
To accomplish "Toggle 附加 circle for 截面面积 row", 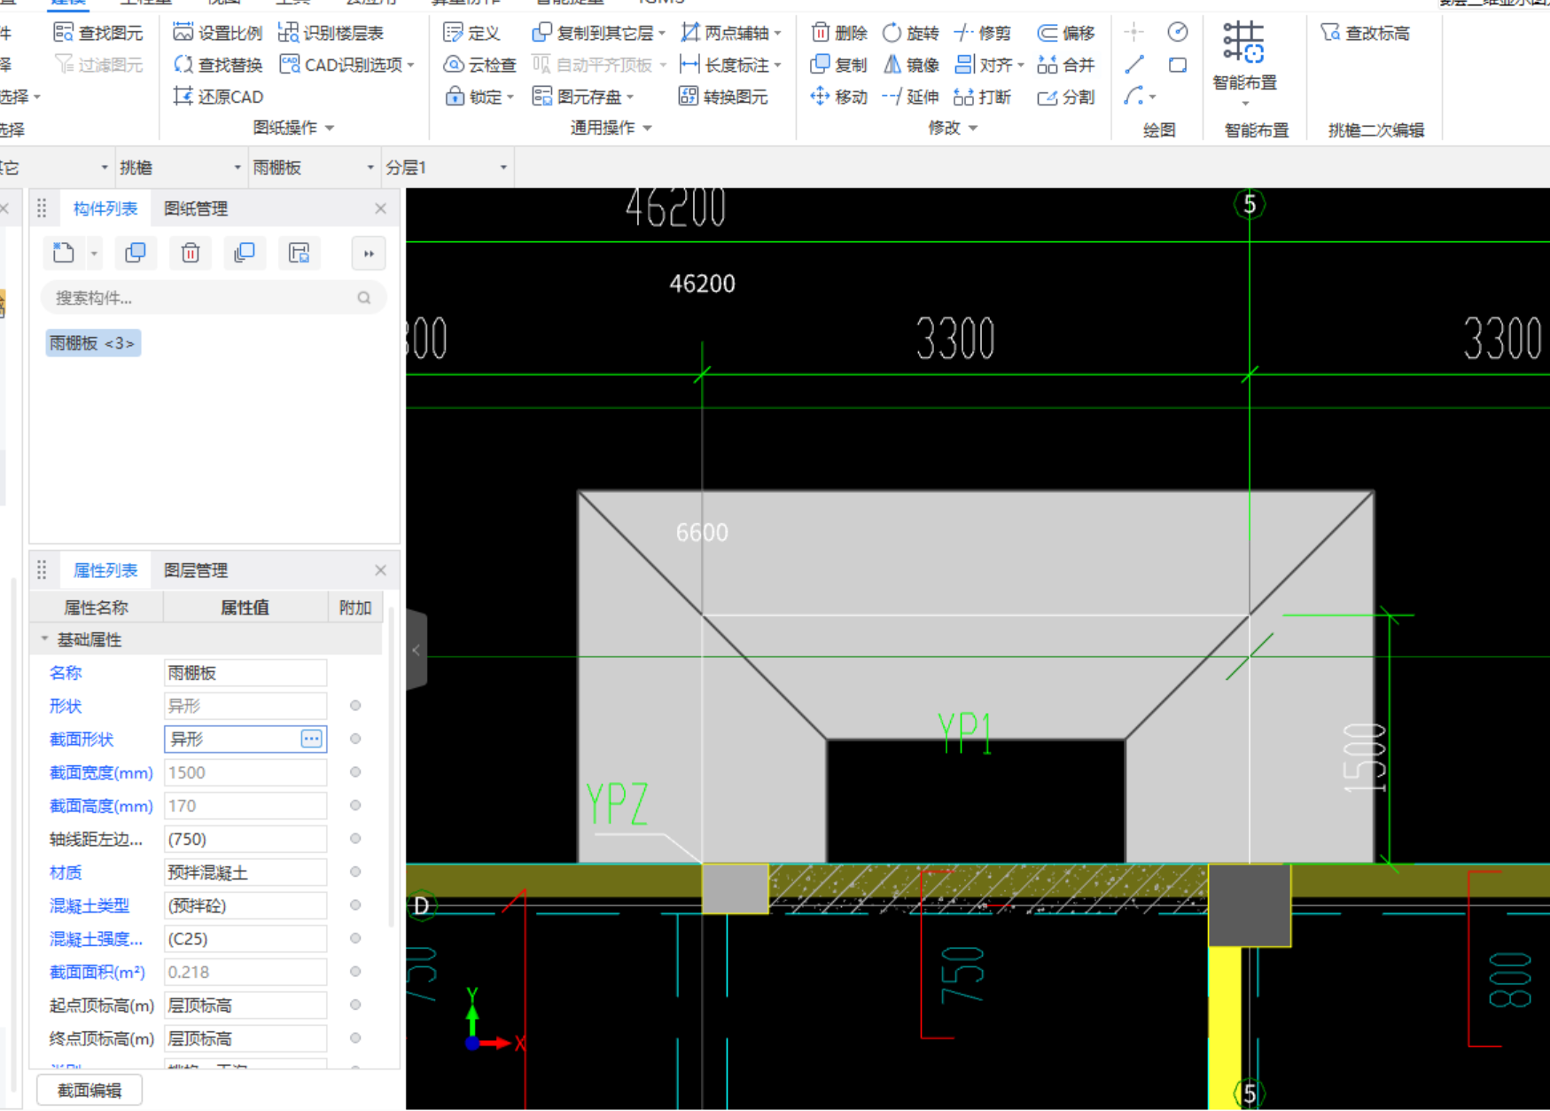I will 355,972.
